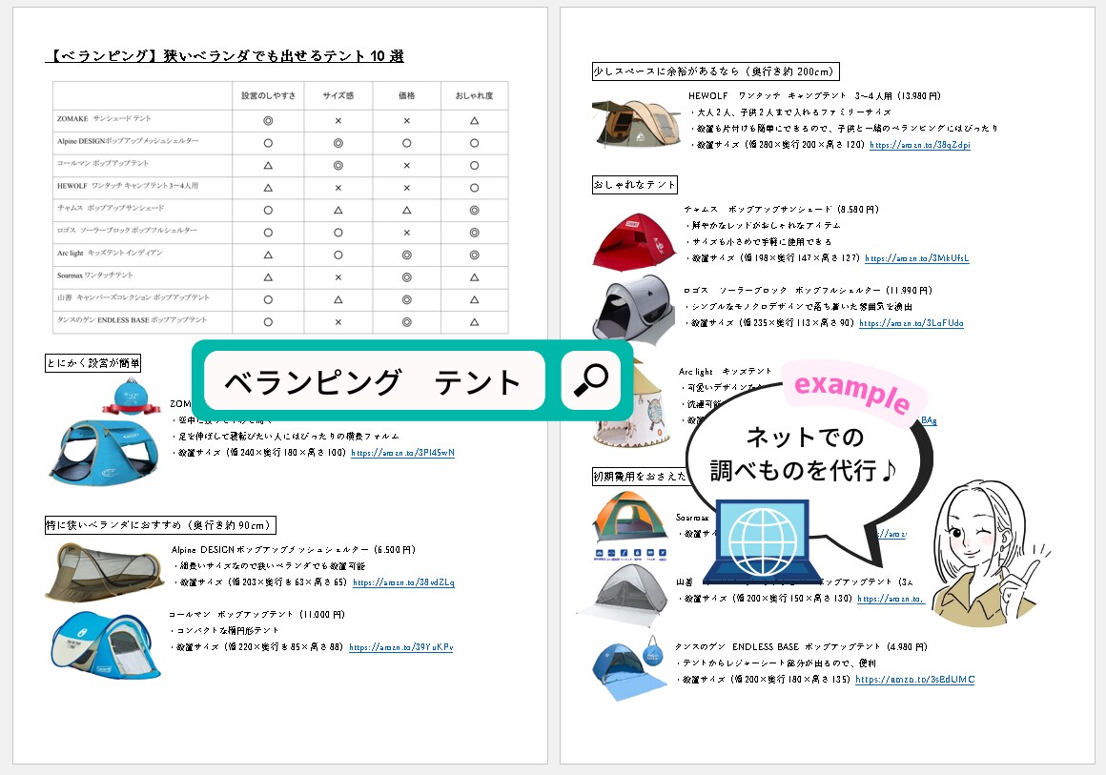Click the 少しスペースに余裕があるなら section heading

[x=715, y=71]
